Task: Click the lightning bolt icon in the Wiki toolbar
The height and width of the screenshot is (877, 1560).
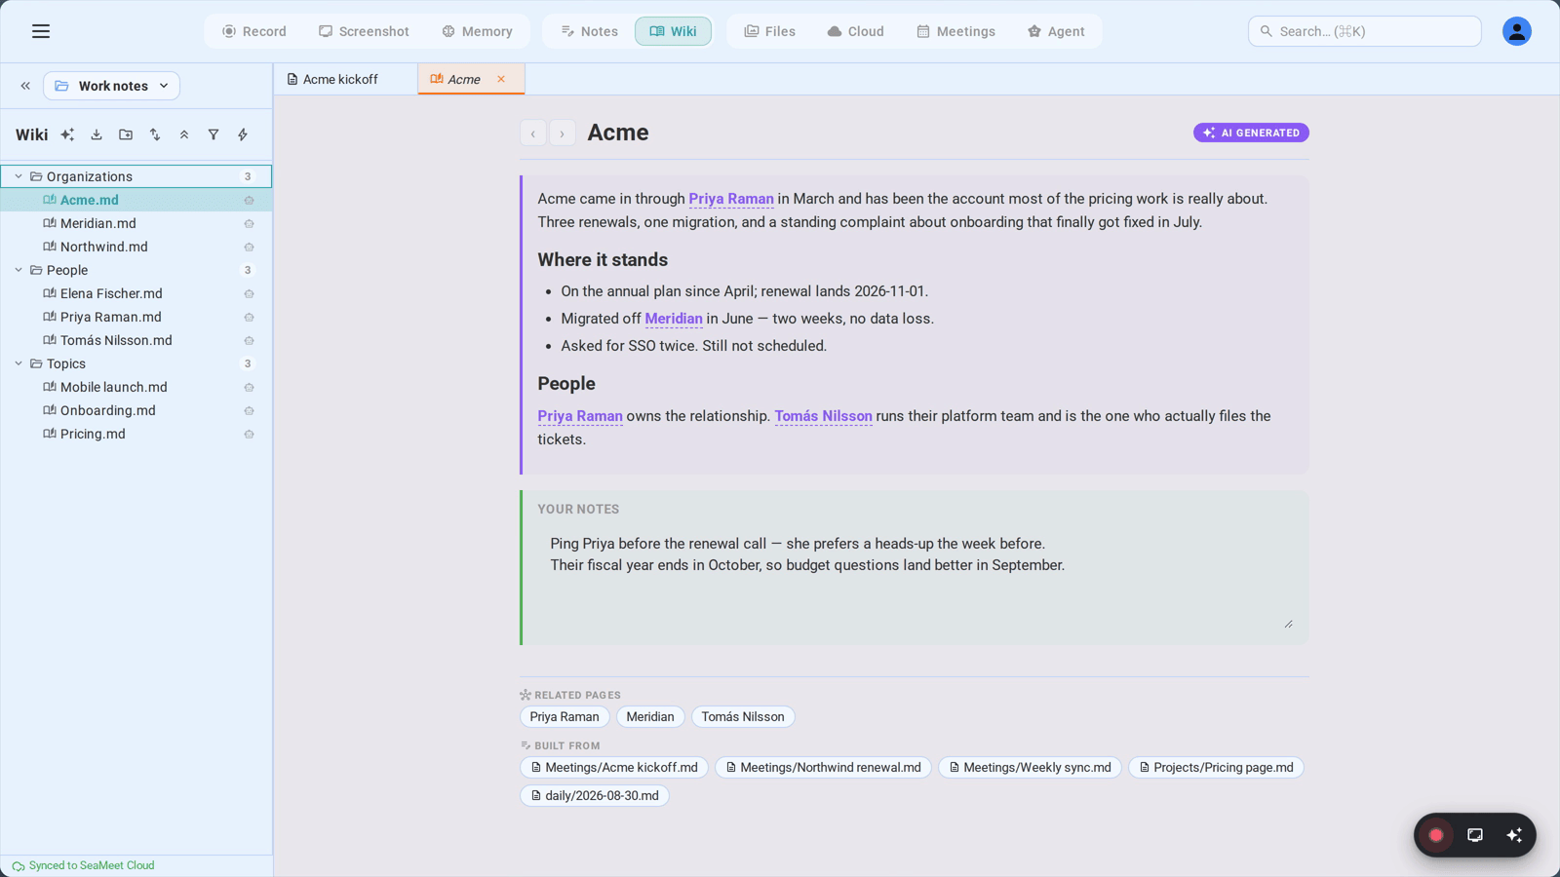Action: pyautogui.click(x=243, y=134)
